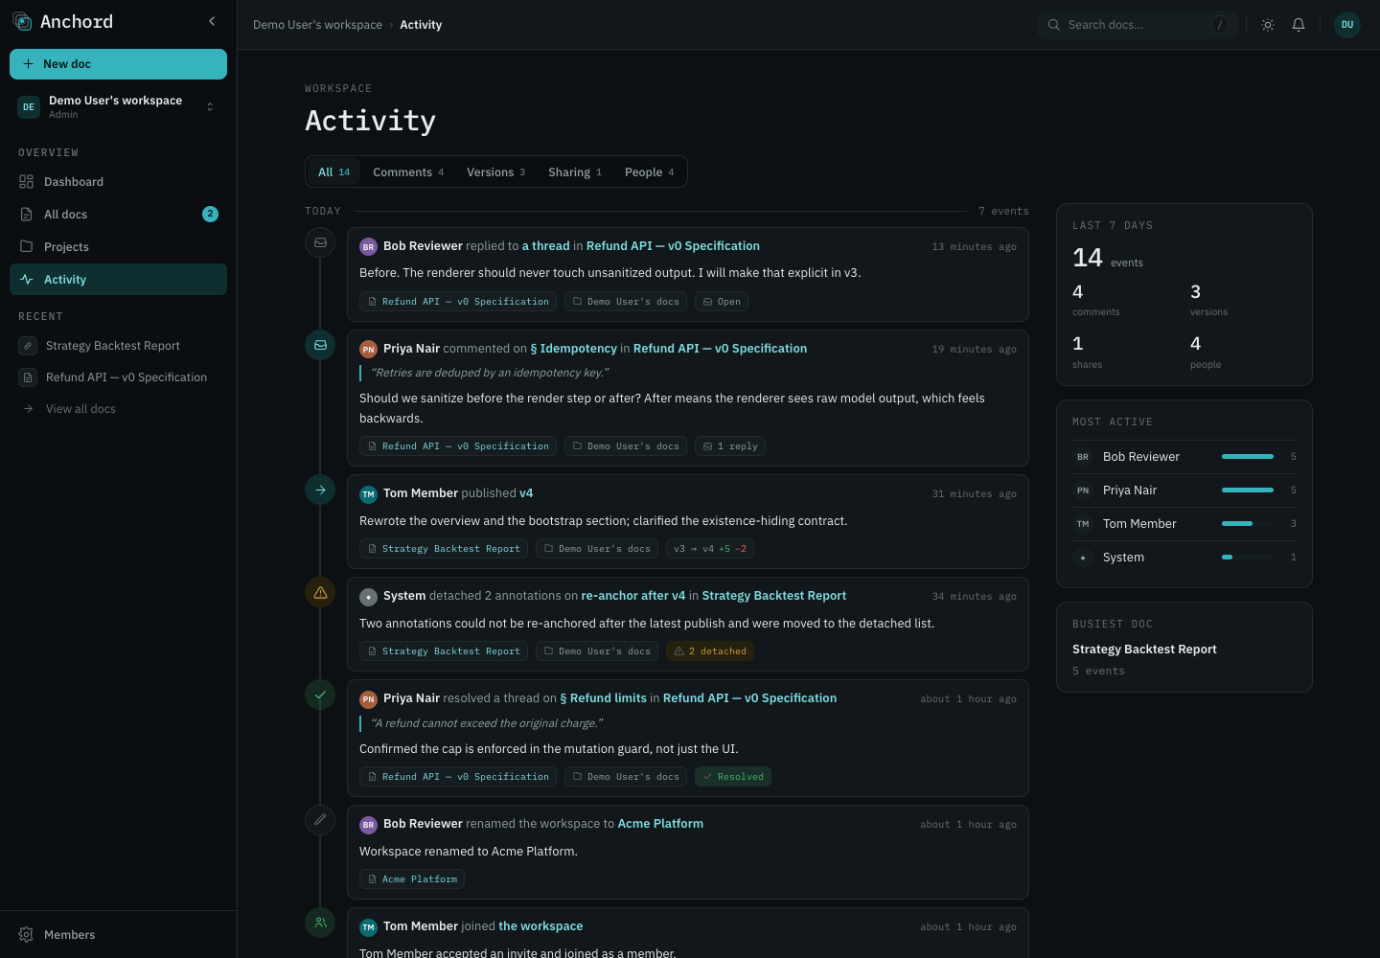Open v4 link in Tom's publish event

pos(526,493)
